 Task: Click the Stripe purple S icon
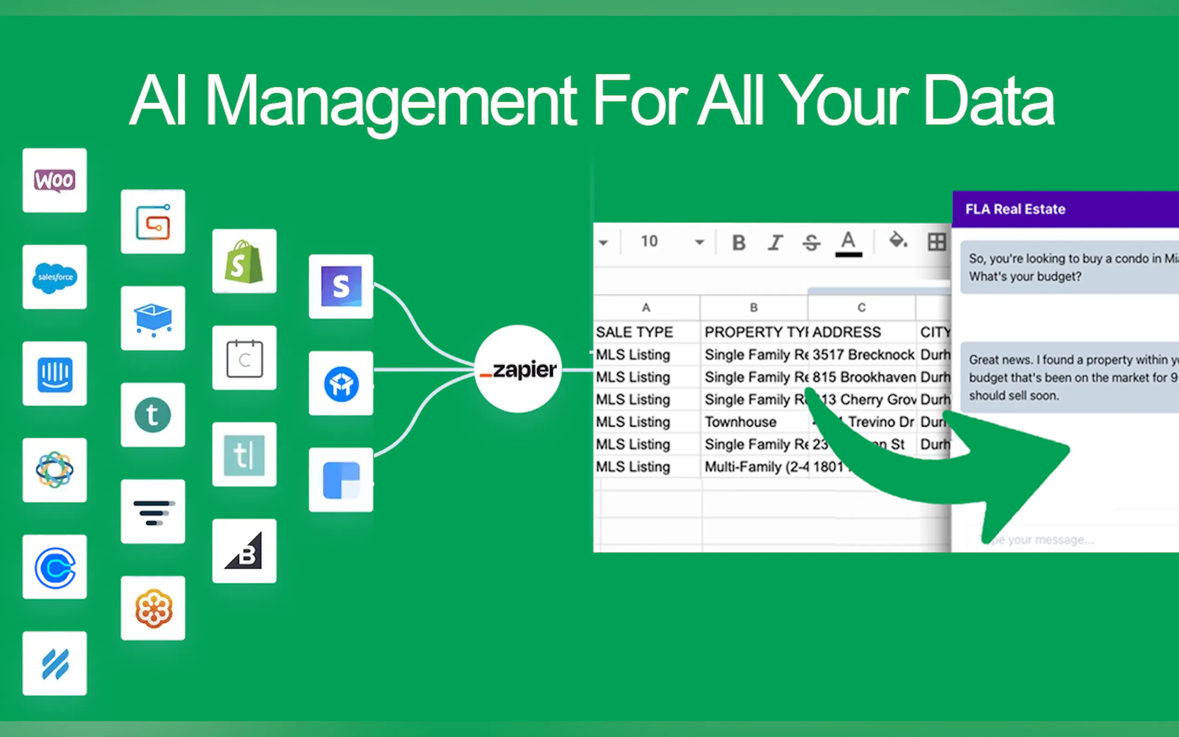341,287
